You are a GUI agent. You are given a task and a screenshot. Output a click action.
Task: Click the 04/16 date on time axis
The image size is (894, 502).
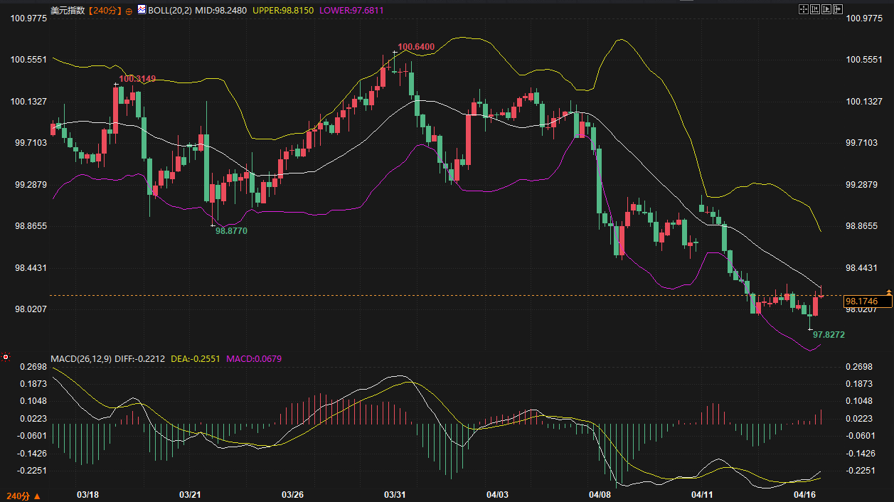805,494
